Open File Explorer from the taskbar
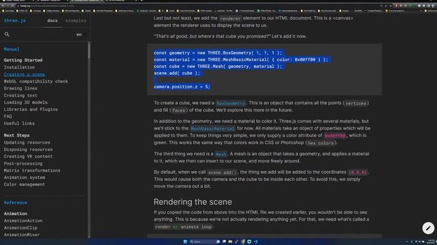The height and width of the screenshot is (245, 437). click(230, 242)
